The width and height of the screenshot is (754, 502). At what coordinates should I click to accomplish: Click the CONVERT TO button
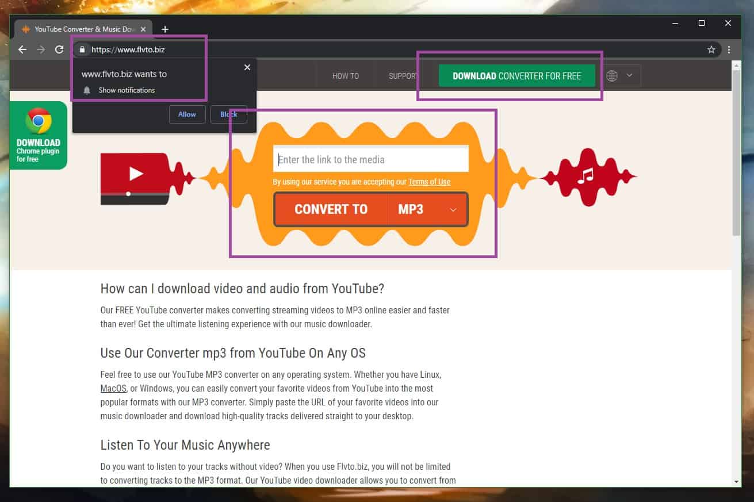coord(331,209)
